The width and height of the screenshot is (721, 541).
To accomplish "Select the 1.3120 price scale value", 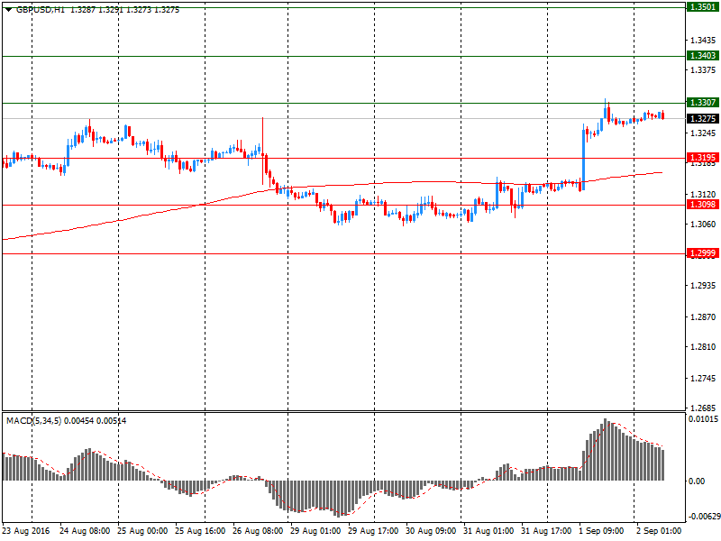I will pyautogui.click(x=703, y=195).
